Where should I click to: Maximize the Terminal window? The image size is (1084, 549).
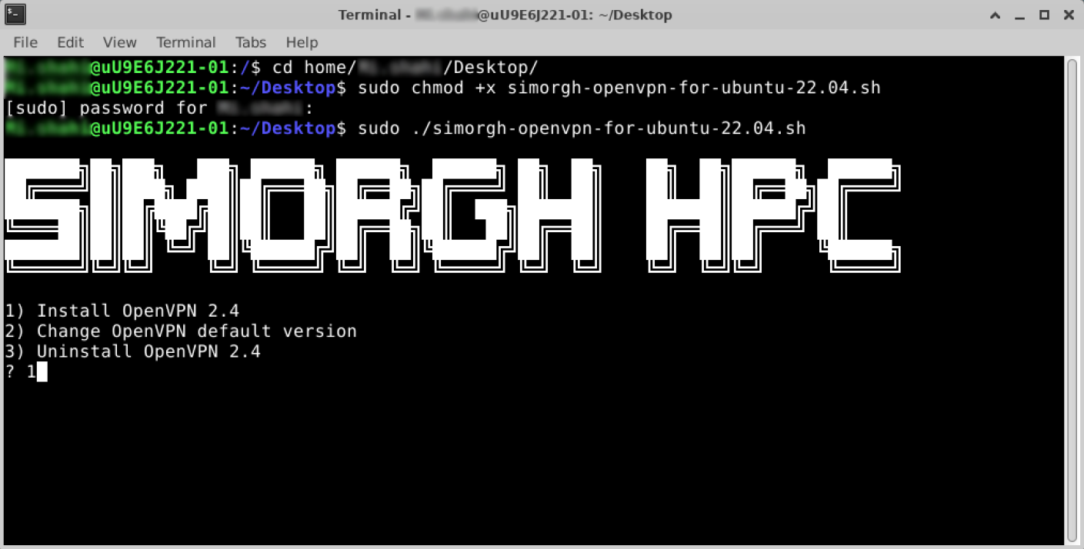[1045, 14]
